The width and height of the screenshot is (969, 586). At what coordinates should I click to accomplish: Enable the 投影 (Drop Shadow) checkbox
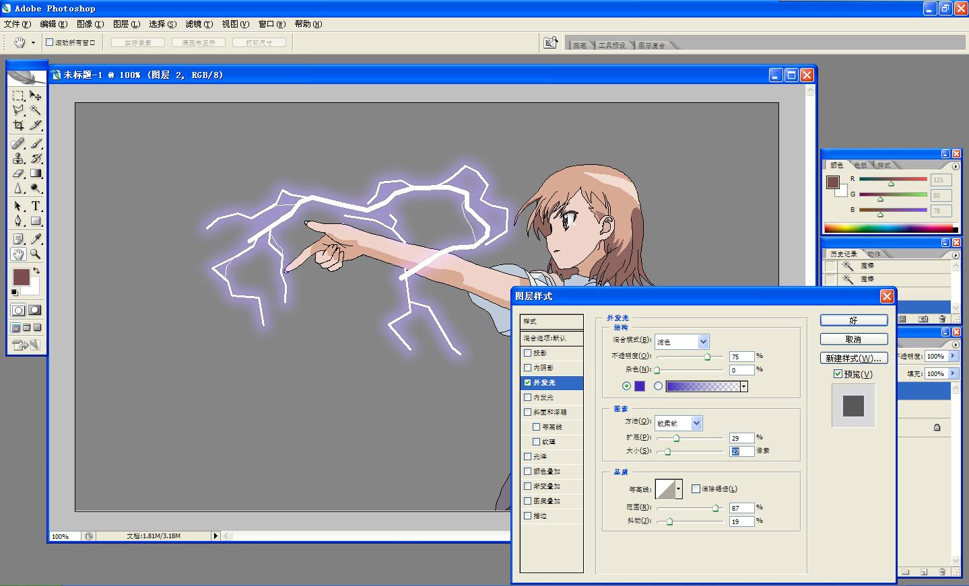528,353
